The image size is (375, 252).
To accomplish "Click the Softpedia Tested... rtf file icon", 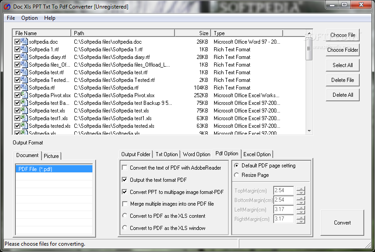I will (24, 80).
